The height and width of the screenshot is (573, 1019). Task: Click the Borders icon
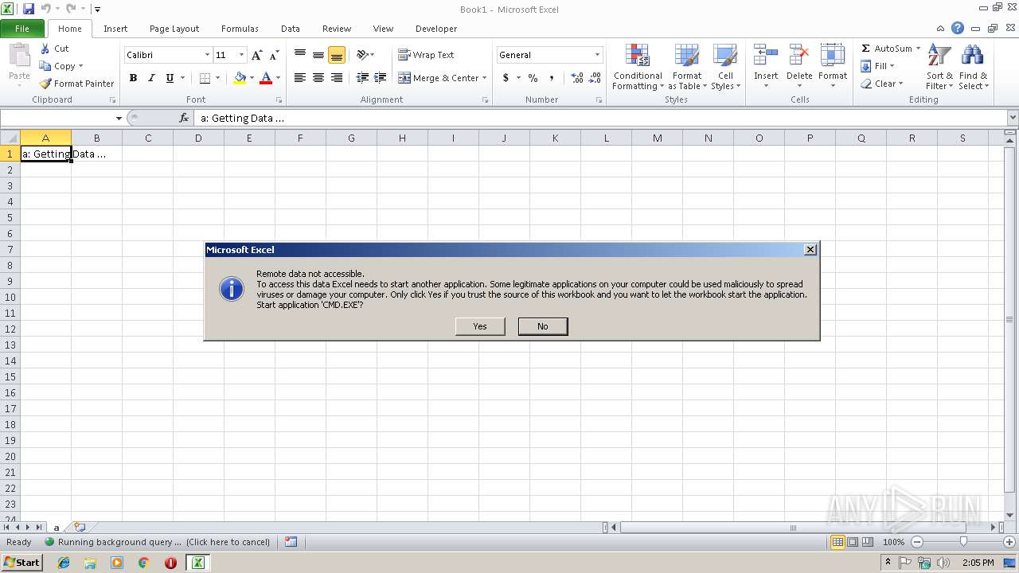point(205,78)
